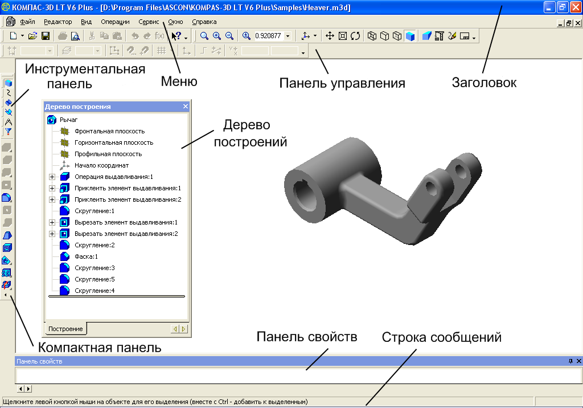Click the Fillet (rounded corner) tool in the side panel
This screenshot has height=408, width=583.
(7, 198)
